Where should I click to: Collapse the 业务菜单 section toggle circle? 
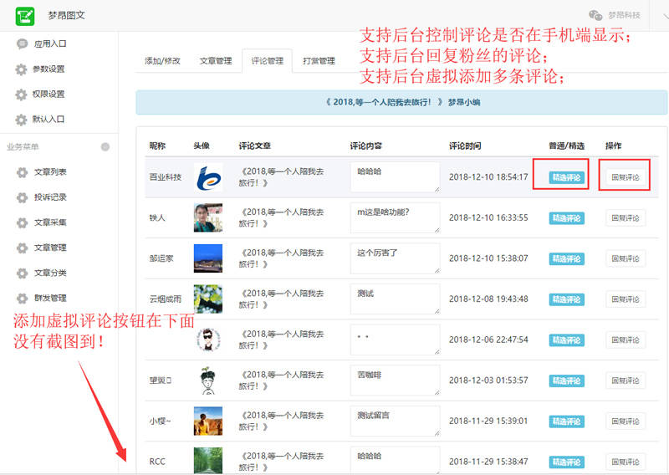coord(105,147)
